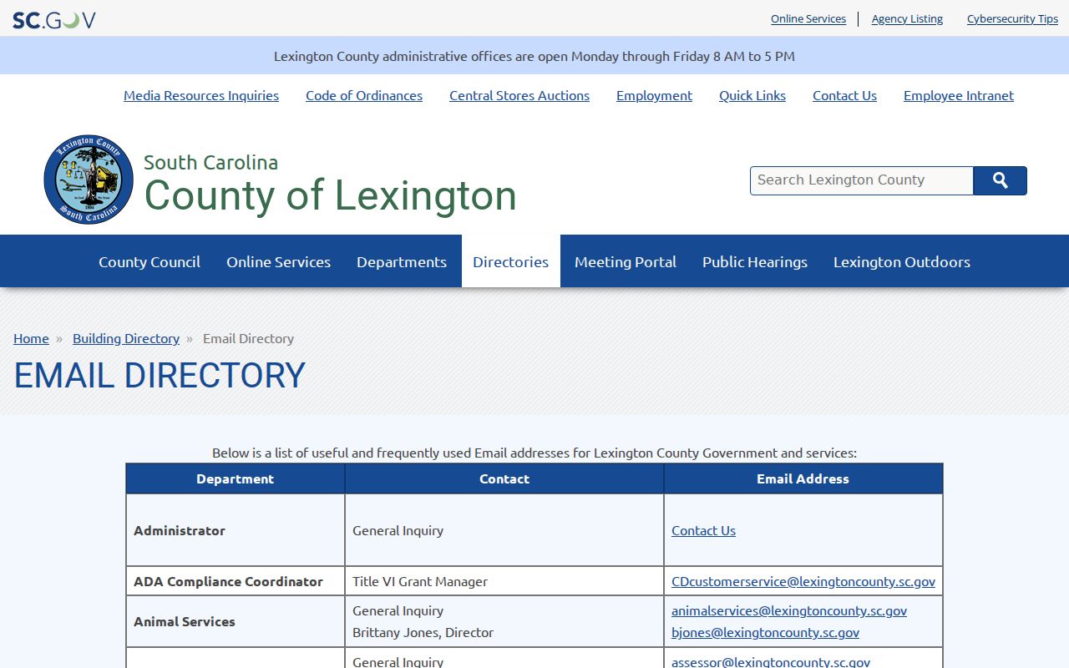Click the Department column header
The image size is (1069, 668).
(236, 478)
